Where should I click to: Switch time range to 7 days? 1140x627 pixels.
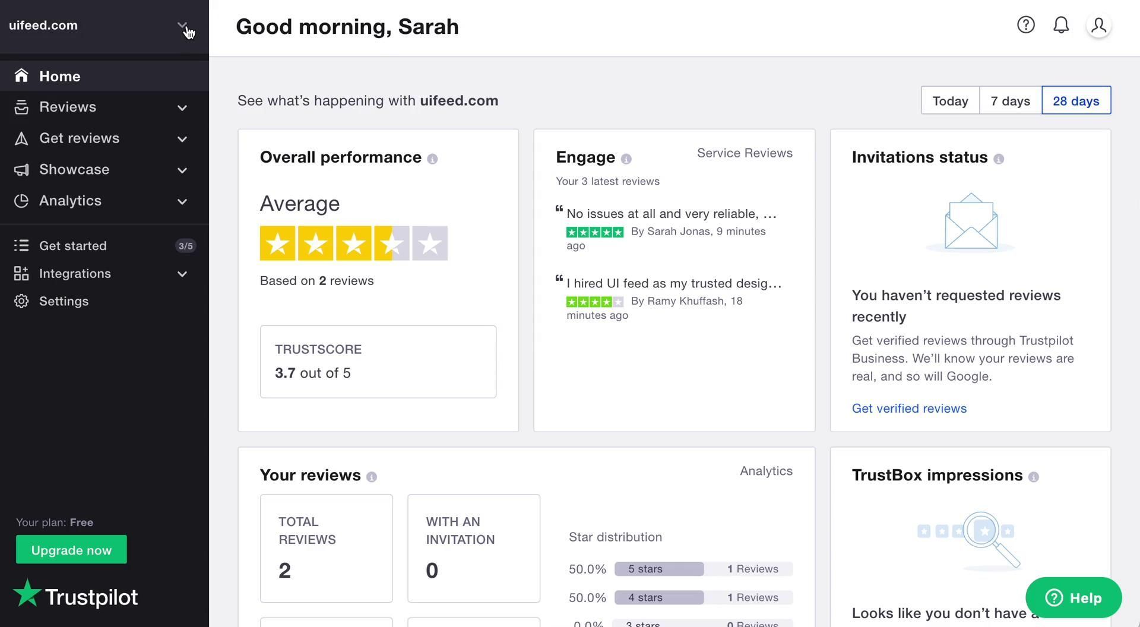[1010, 101]
